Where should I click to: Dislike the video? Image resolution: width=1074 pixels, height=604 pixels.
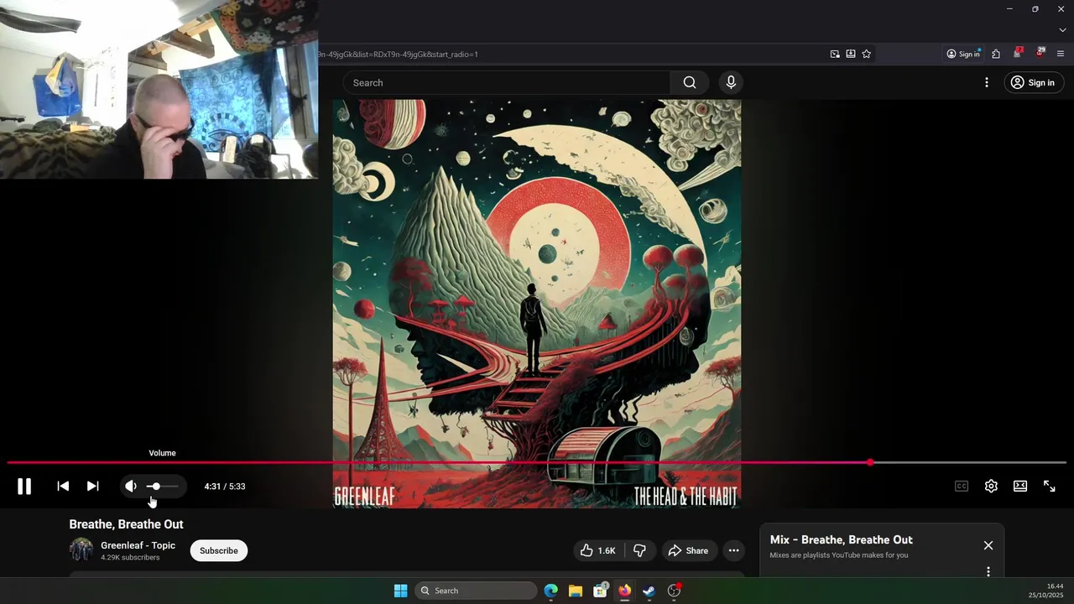pos(639,550)
